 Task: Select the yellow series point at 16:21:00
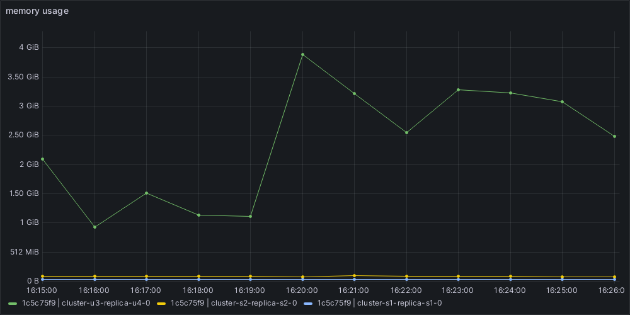pos(354,276)
